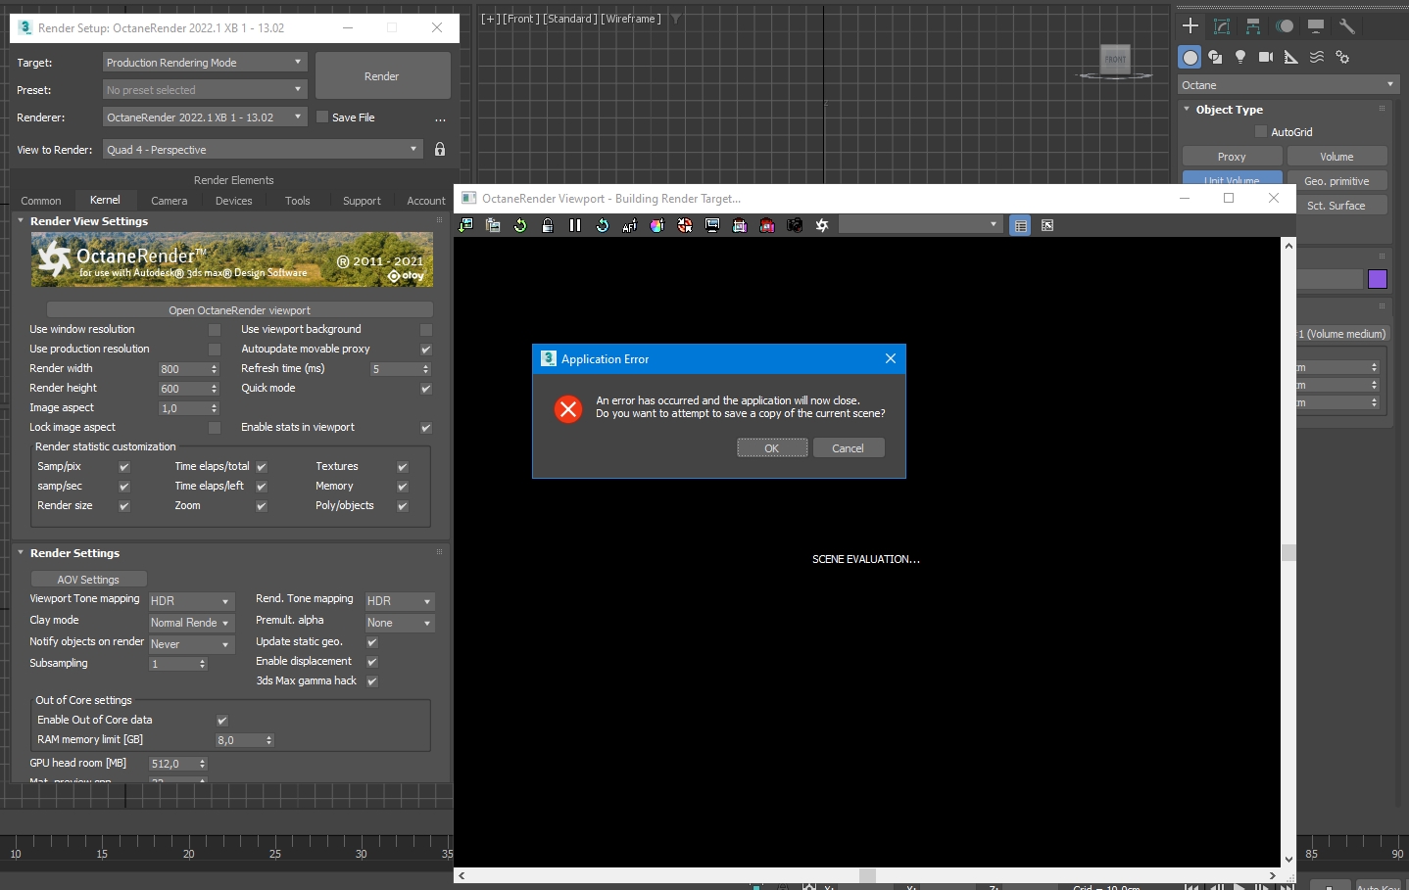Click OK in the Application Error dialog
1409x890 pixels.
click(772, 448)
